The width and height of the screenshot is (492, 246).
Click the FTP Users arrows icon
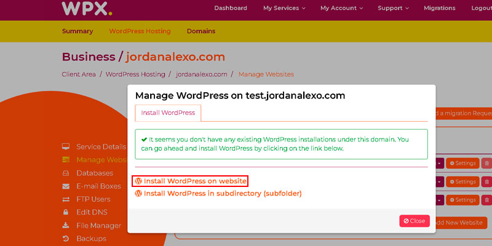(66, 199)
